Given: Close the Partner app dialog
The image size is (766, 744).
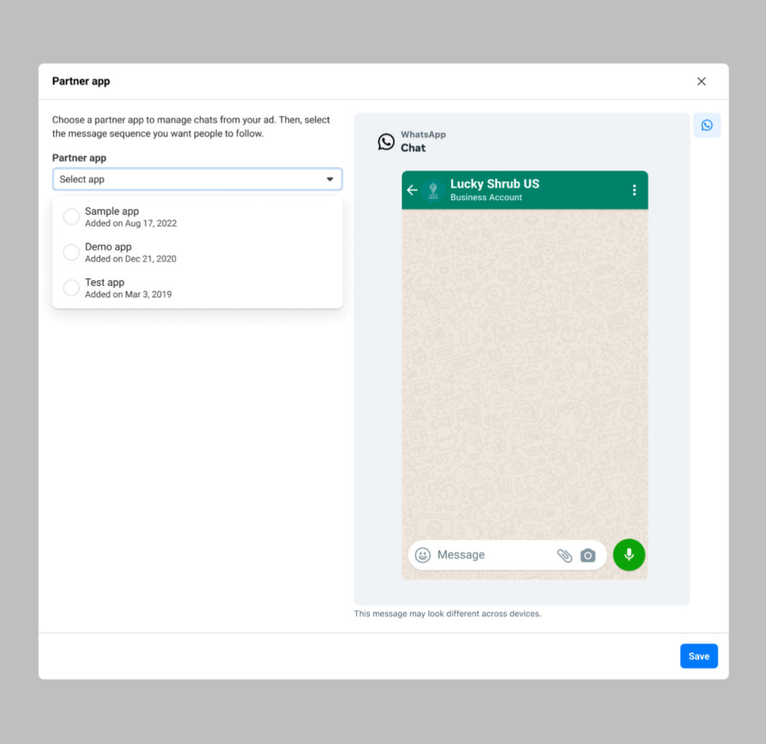Looking at the screenshot, I should click(x=701, y=81).
